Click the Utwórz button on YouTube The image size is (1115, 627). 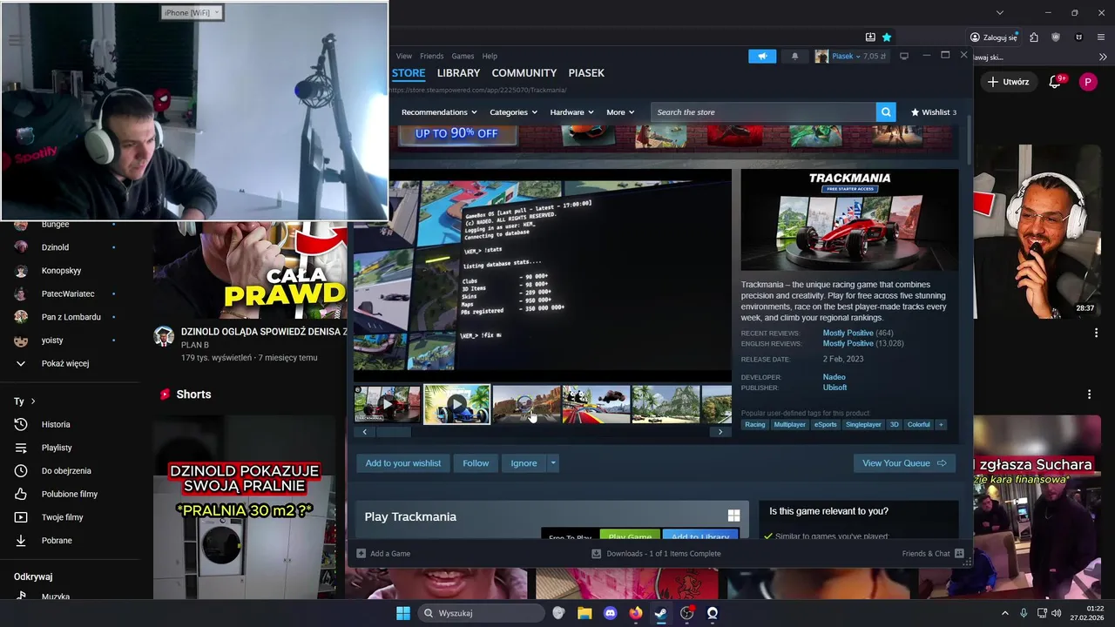pyautogui.click(x=1008, y=81)
